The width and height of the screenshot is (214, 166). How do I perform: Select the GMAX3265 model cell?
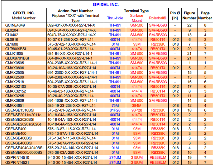point(15,96)
